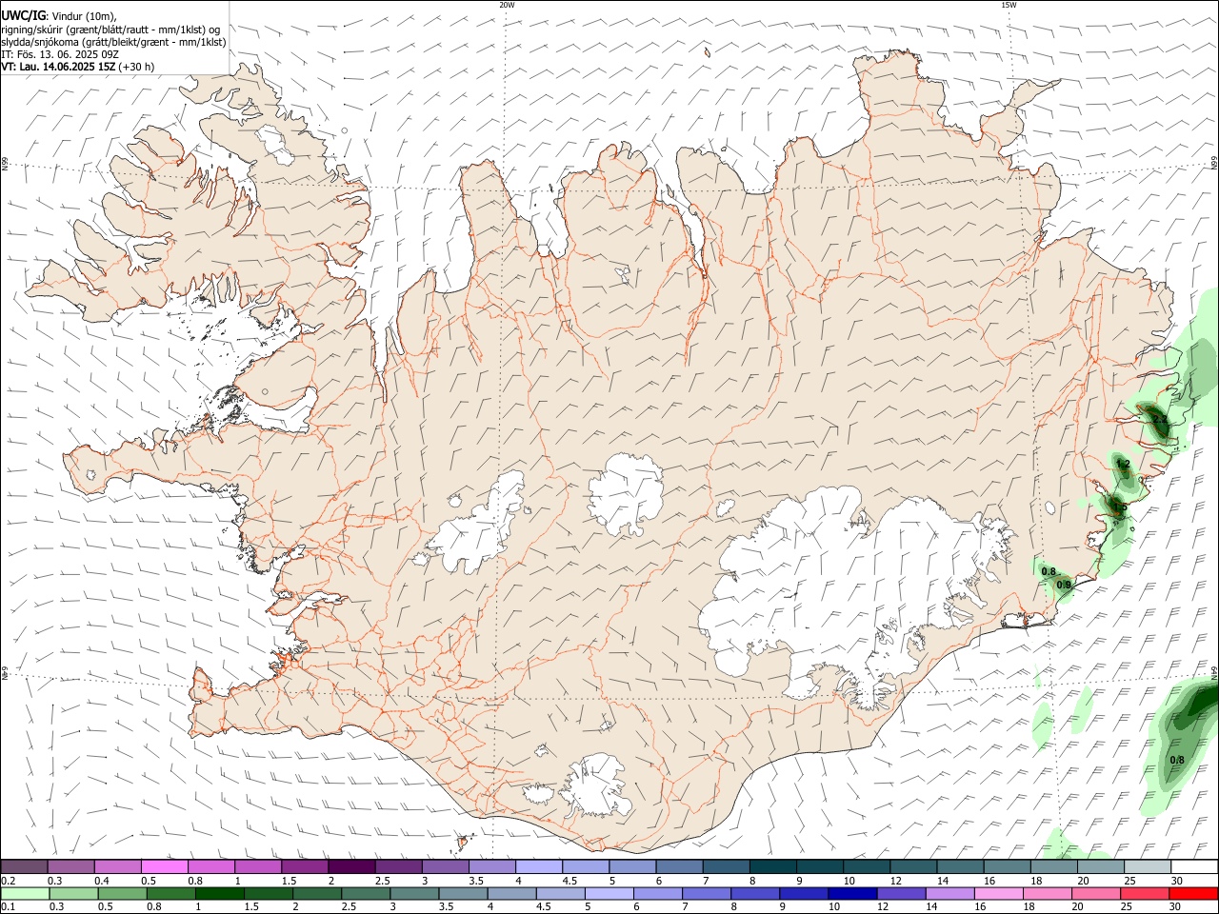This screenshot has height=914, width=1219.
Task: Pick the crimson 25 mm swatch in the bottom legend row
Action: point(1144,893)
